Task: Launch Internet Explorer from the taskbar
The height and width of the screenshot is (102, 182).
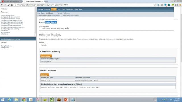Action: (10, 100)
